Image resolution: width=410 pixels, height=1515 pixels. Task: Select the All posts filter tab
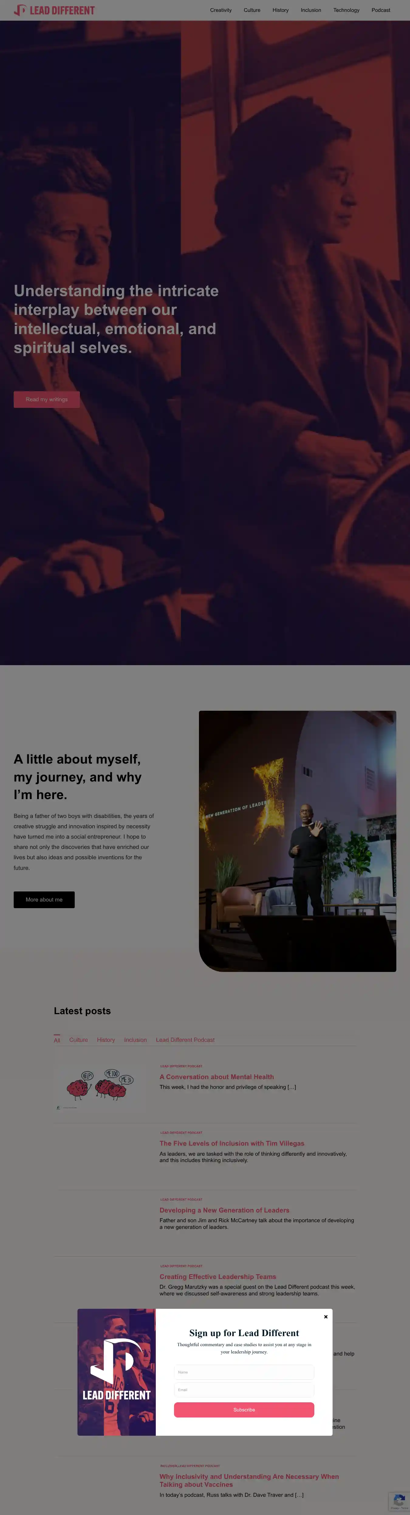click(57, 1040)
